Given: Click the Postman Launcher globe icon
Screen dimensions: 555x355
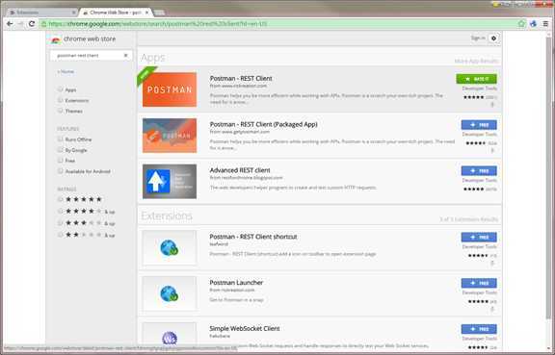Looking at the screenshot, I should point(170,293).
